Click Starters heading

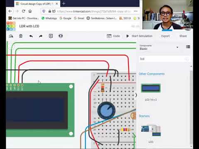click(144, 116)
